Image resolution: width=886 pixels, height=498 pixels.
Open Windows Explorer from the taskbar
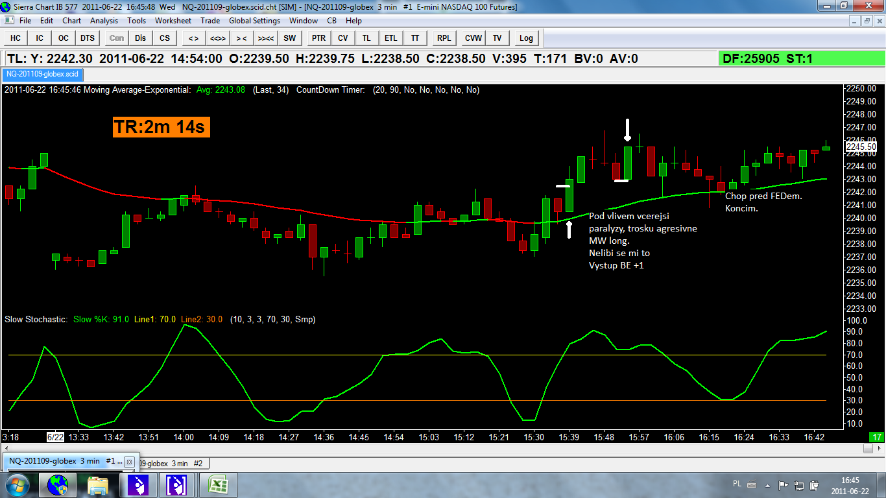(98, 484)
